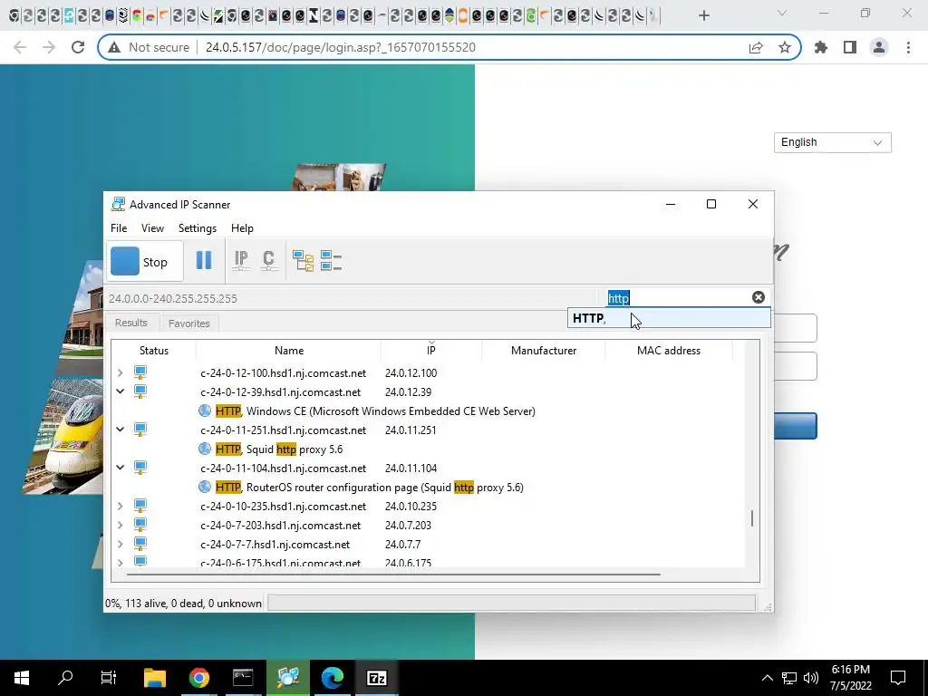The height and width of the screenshot is (696, 928).
Task: Open Chrome extensions puzzle icon
Action: click(821, 47)
